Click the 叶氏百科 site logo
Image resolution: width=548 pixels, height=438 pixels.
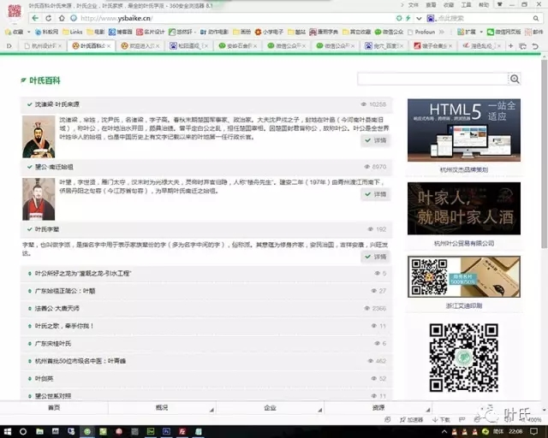tap(40, 80)
